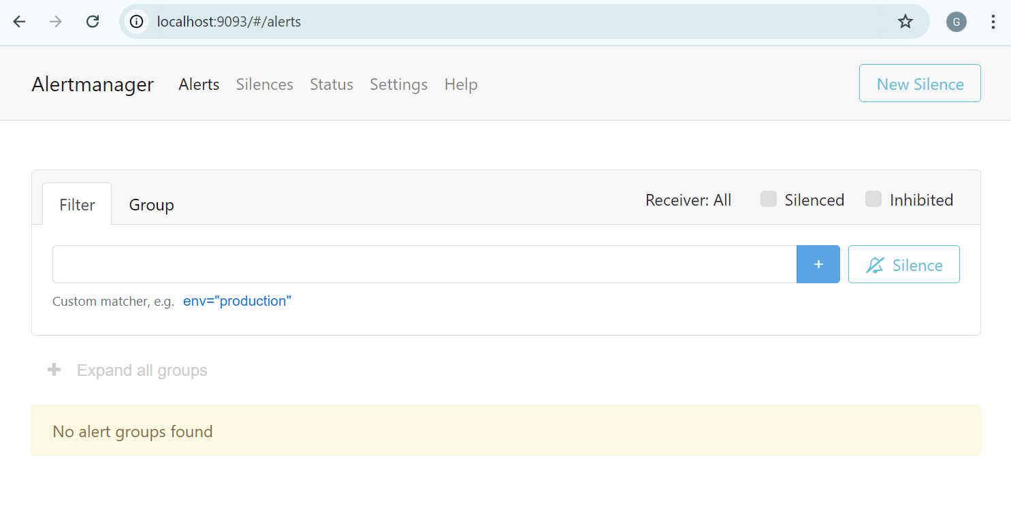This screenshot has height=527, width=1011.
Task: Open the Alerts nav item
Action: coord(199,84)
